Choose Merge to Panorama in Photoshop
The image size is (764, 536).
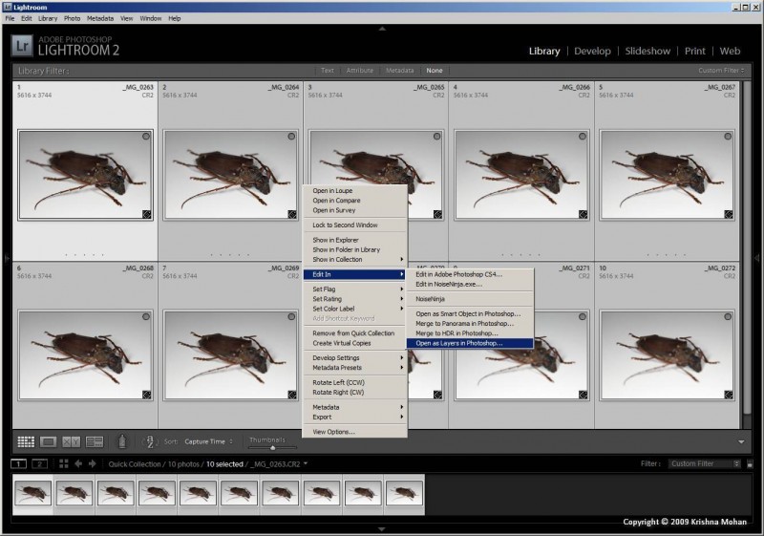[x=470, y=324]
